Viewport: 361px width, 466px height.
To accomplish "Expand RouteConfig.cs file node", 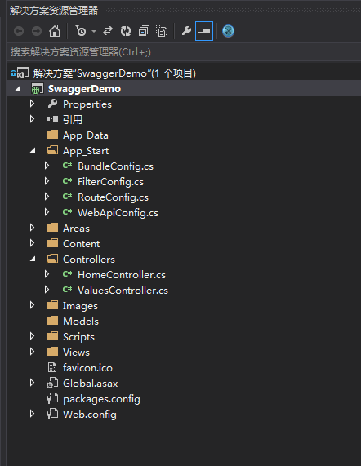I will tap(47, 197).
